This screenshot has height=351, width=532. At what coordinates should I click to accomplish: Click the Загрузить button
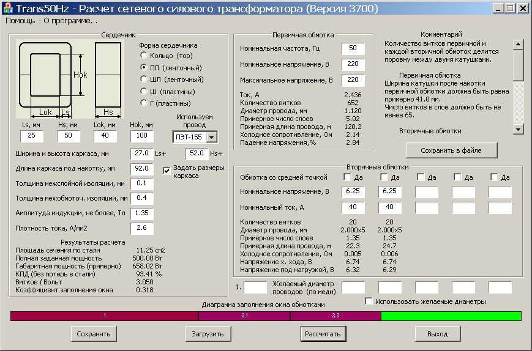click(x=208, y=334)
